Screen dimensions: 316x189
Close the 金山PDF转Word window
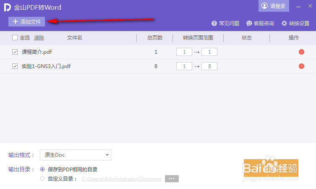pyautogui.click(x=310, y=6)
